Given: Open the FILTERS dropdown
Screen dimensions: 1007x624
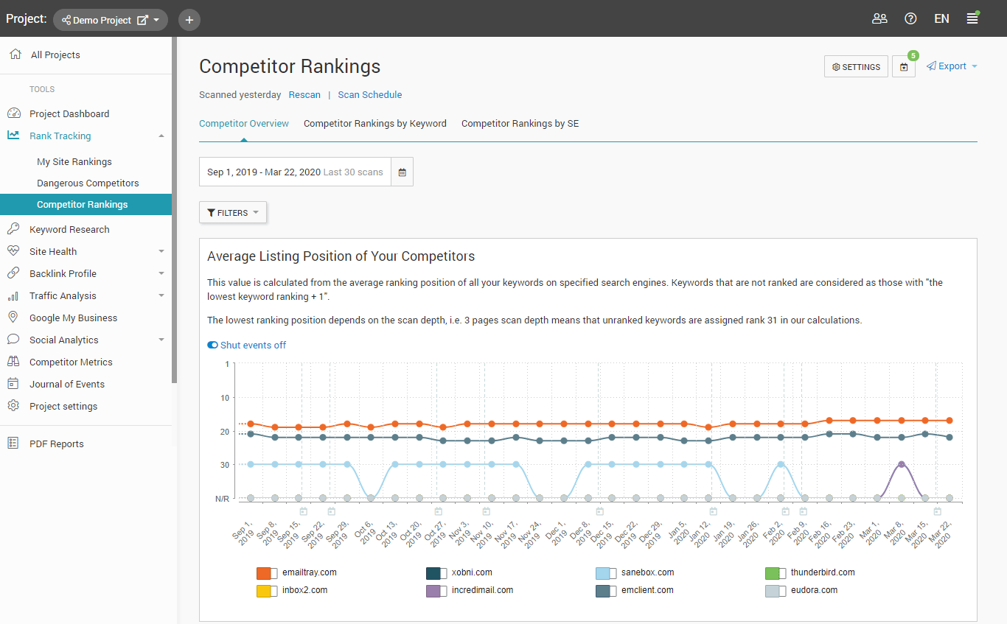Looking at the screenshot, I should click(233, 213).
